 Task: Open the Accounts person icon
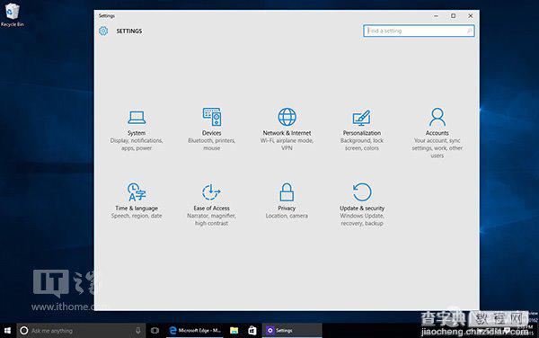coord(437,117)
